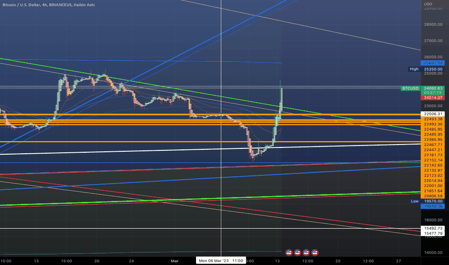Viewport: 449px width, 265px height.
Task: Select the orange 22123.02 line label
Action: [x=433, y=175]
